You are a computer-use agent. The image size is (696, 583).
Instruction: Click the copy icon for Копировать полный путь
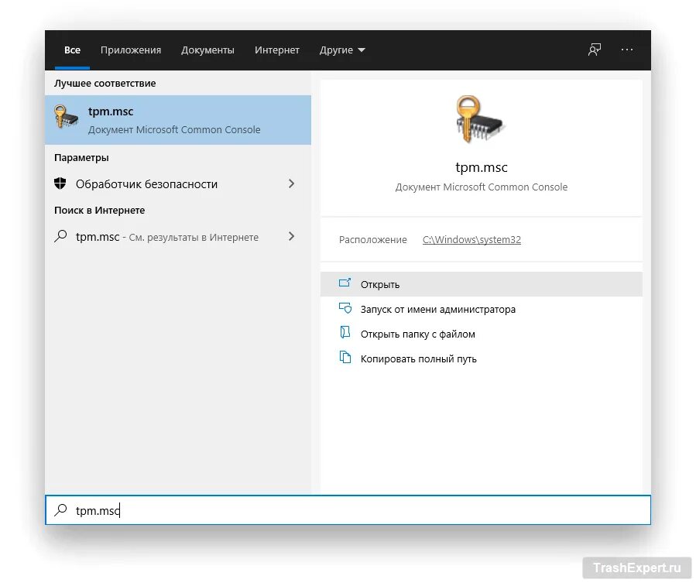(x=345, y=357)
